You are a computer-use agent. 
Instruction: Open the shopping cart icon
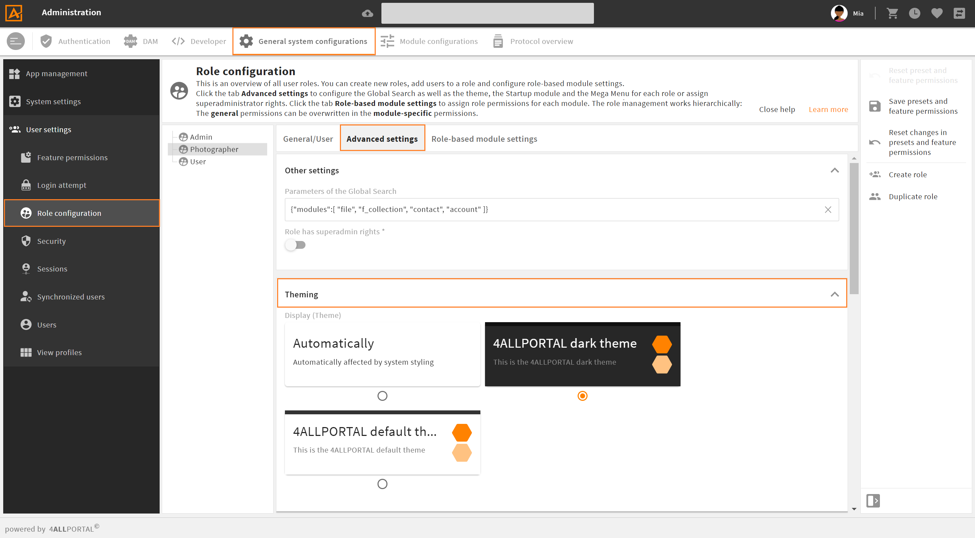click(892, 13)
